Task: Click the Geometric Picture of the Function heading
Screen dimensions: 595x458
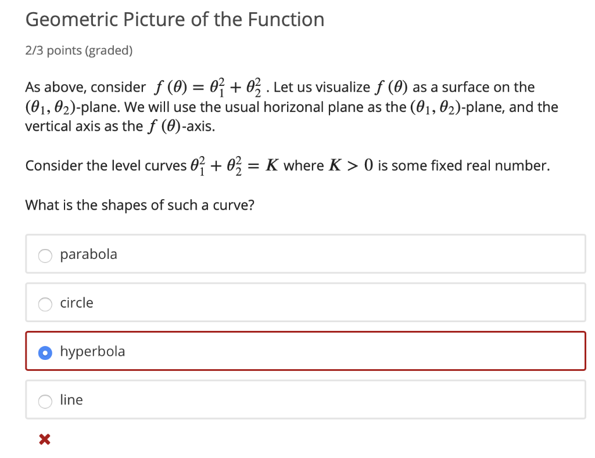Action: coord(174,19)
